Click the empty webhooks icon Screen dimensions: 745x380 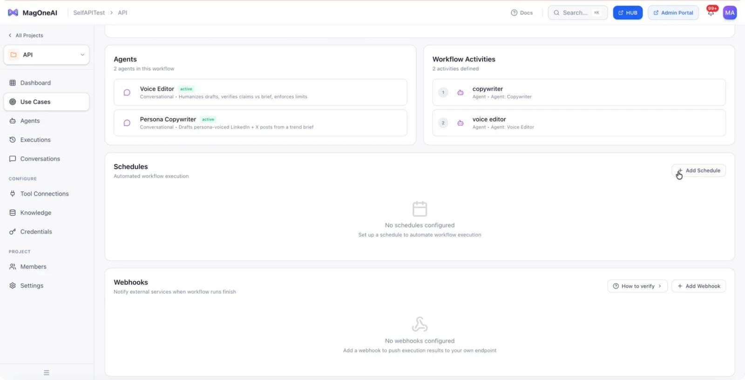pos(420,324)
